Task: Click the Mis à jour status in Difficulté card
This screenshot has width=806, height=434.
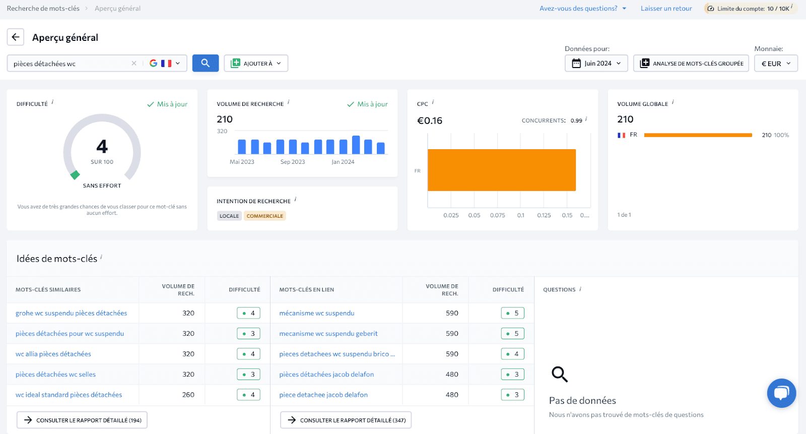Action: coord(167,104)
